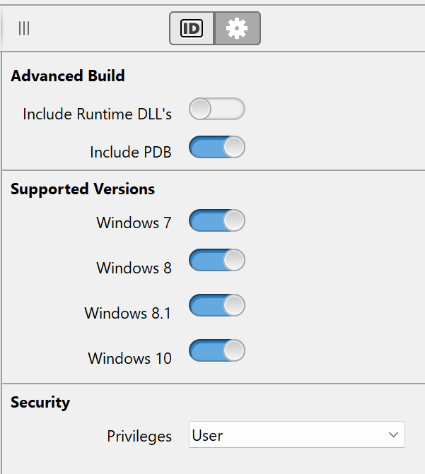Screen dimensions: 425x474
Task: Click the Windows 10 label text
Action: click(x=130, y=359)
